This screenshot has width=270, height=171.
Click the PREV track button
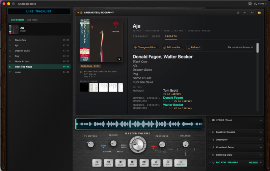(109, 163)
